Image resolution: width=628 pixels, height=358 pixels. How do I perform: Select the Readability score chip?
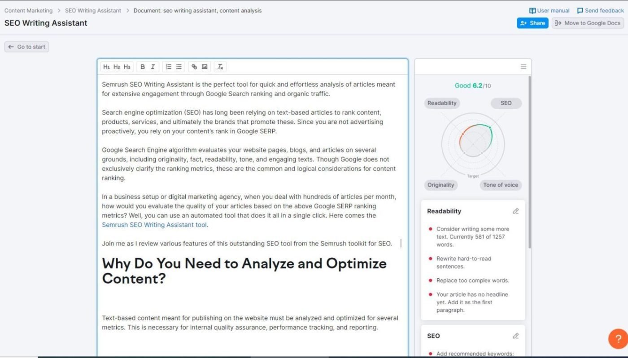point(442,103)
